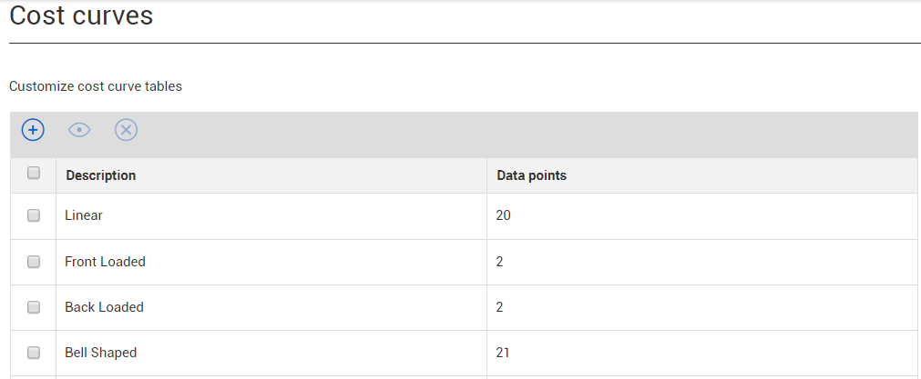Choose the Bell Shaped cost curve entry

tap(100, 353)
